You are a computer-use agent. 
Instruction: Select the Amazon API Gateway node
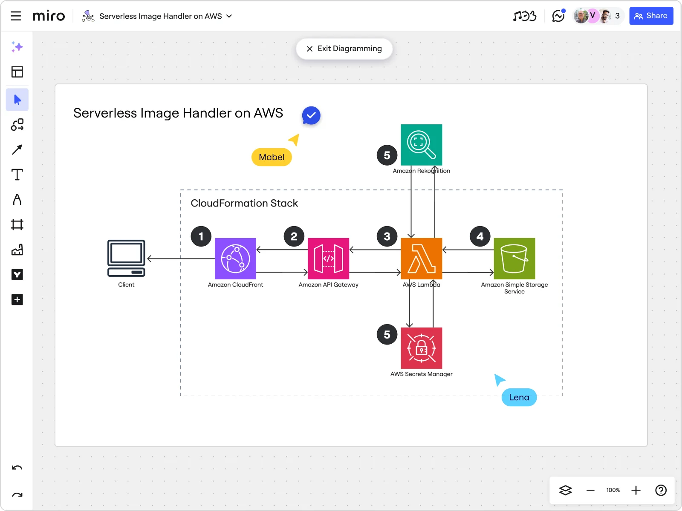coord(328,258)
